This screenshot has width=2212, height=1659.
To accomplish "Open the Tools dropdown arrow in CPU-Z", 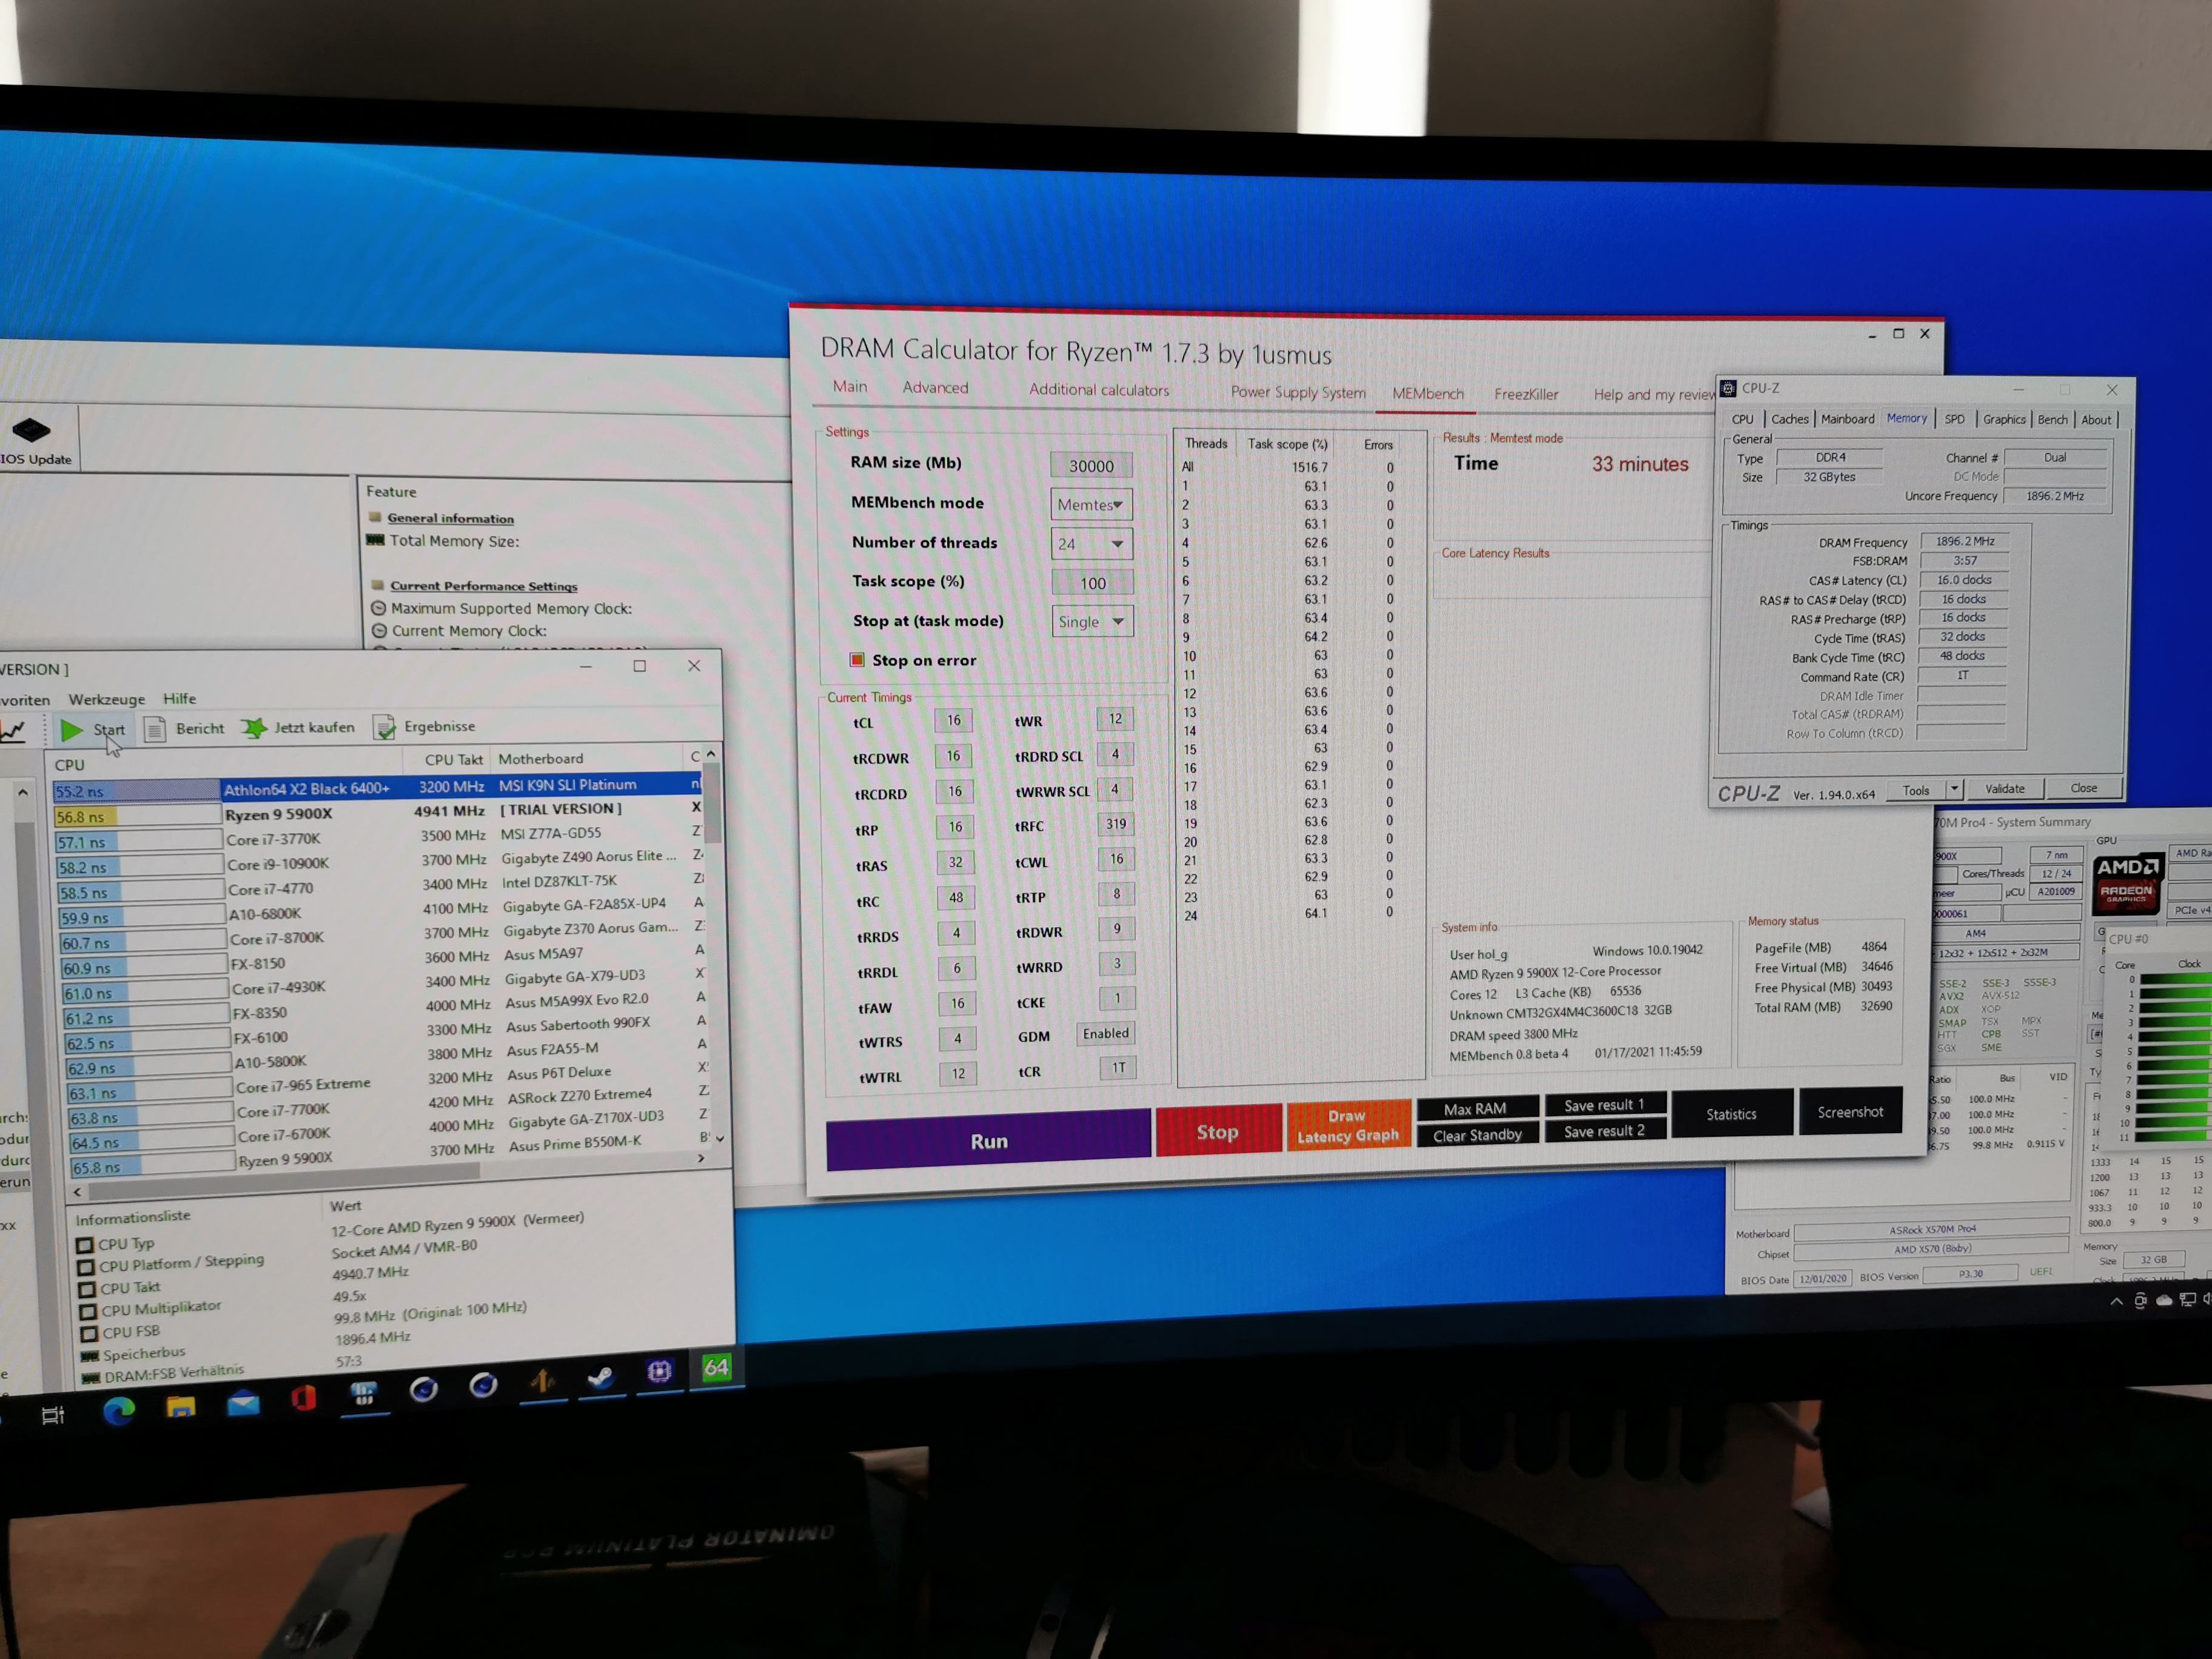I will [1954, 789].
